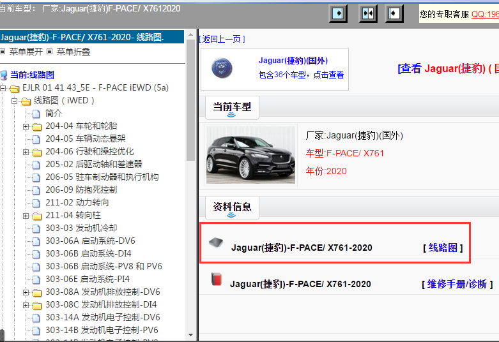Click the page icon for 303-03 发动机冷却
499x342 pixels.
tap(36, 228)
